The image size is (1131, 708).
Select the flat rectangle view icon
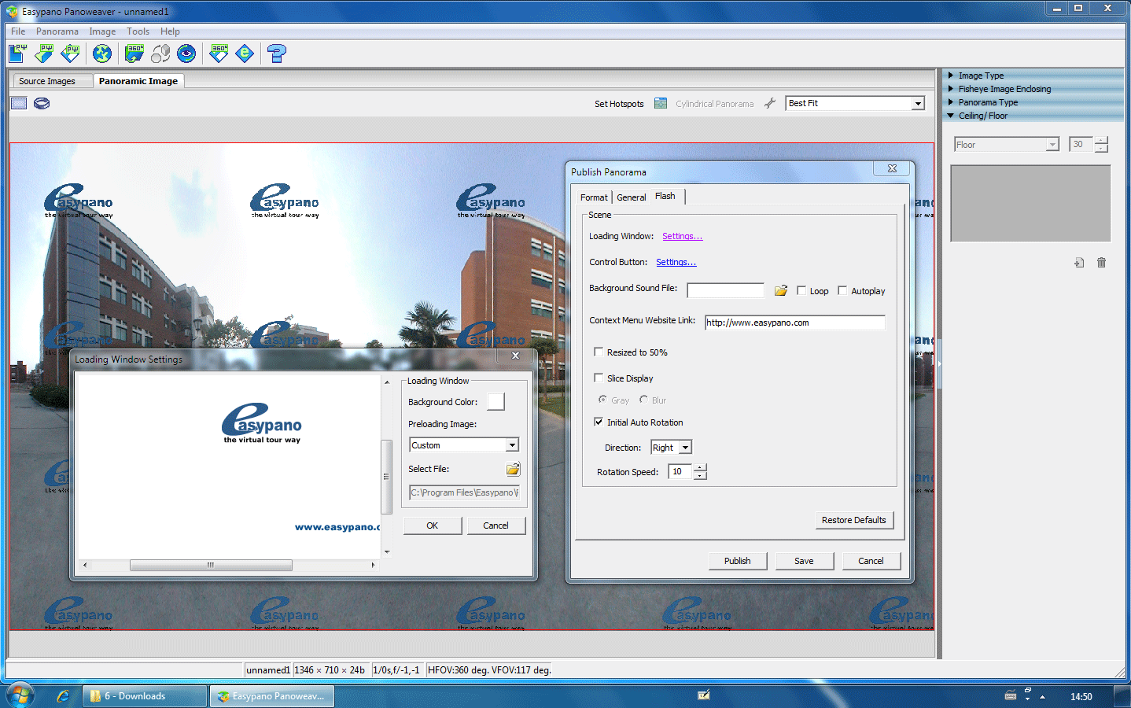(19, 103)
